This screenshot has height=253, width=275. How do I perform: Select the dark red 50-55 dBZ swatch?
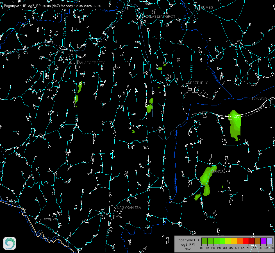point(251,241)
